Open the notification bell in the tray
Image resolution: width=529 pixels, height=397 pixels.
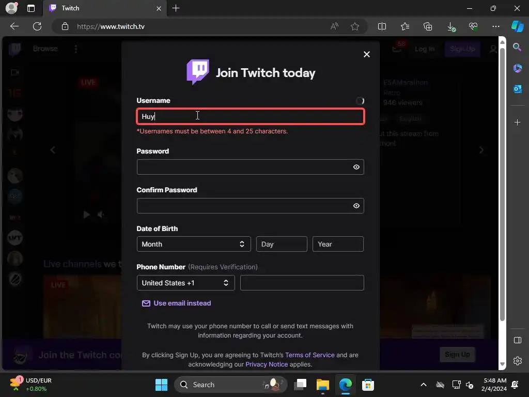[515, 385]
